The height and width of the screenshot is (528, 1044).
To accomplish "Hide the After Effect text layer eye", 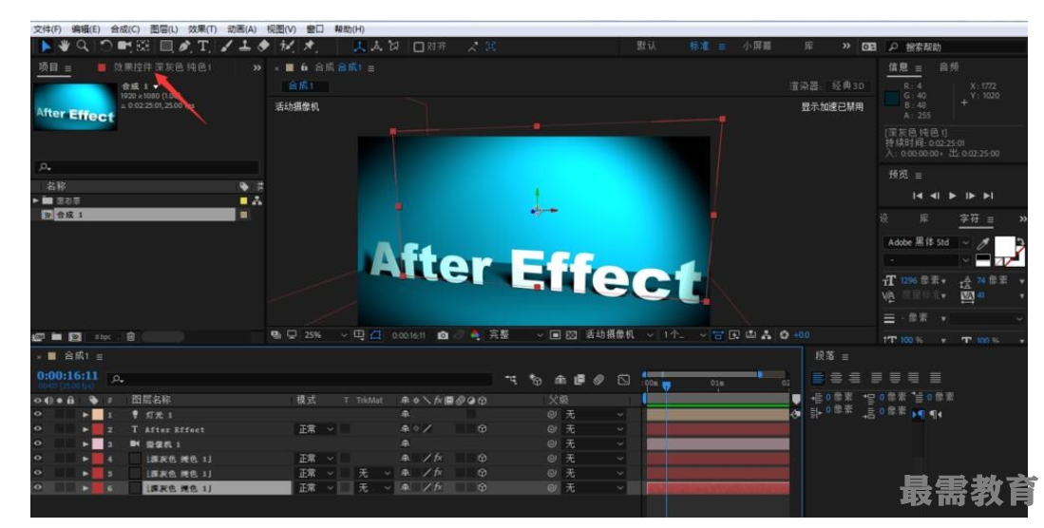I will 38,429.
